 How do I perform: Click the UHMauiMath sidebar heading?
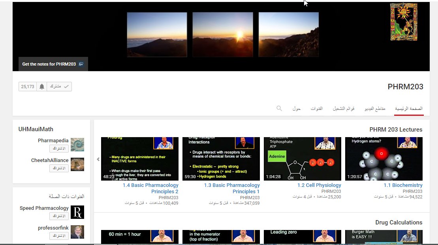click(36, 129)
